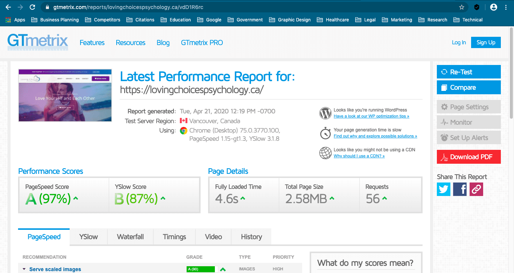The image size is (514, 273).
Task: Click the green arrow beside PageSpeed Score
Action: (76, 198)
